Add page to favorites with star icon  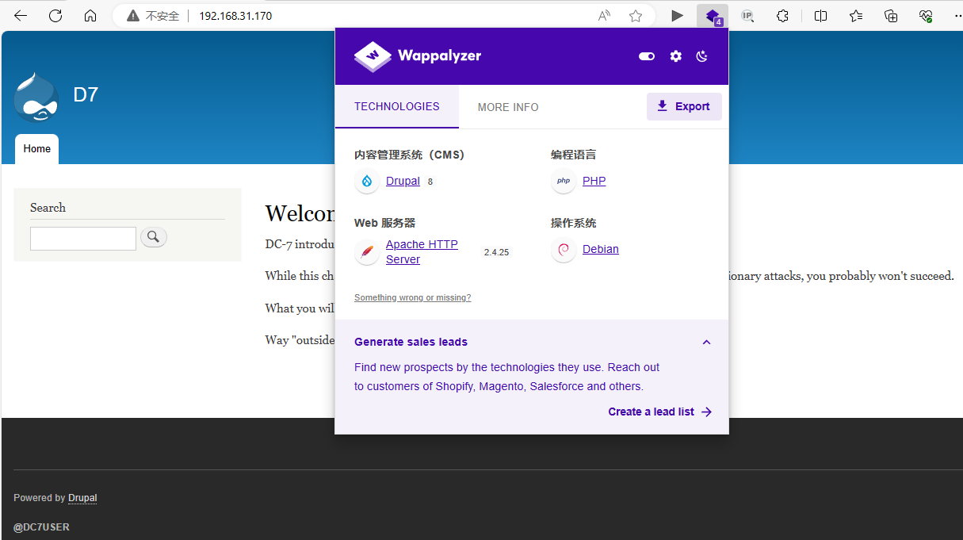(635, 16)
